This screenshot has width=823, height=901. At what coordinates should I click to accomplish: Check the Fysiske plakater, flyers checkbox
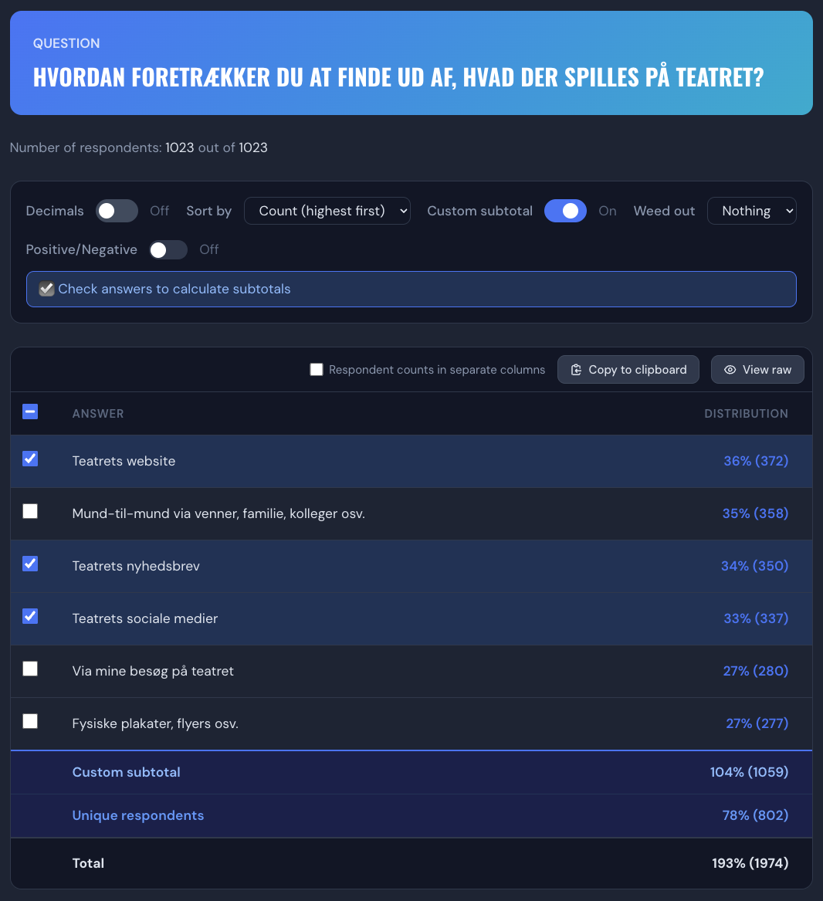[x=30, y=721]
